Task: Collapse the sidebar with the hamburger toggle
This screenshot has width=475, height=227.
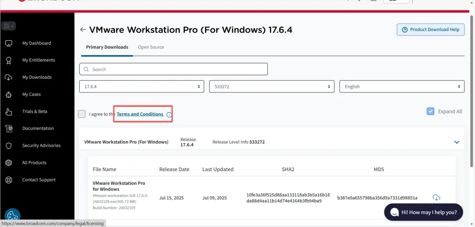Action: [x=8, y=26]
